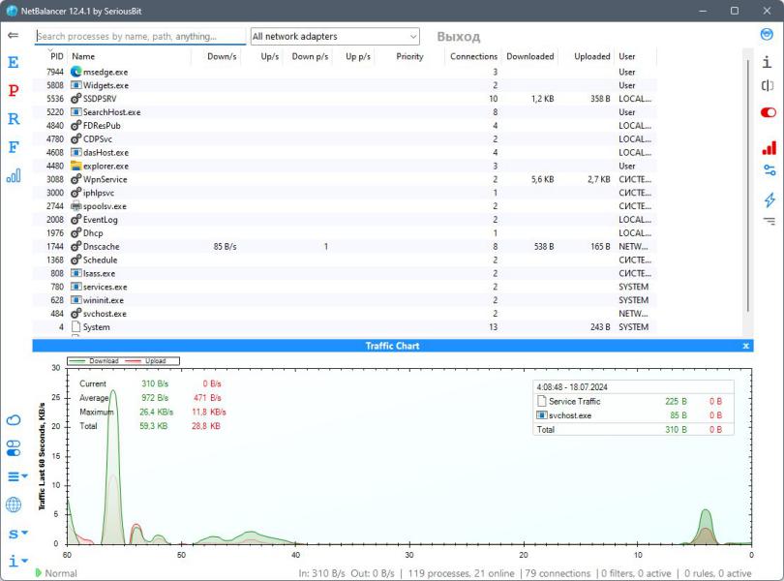Open the blue R sidebar icon
Viewport: 784px width, 581px height.
[13, 118]
